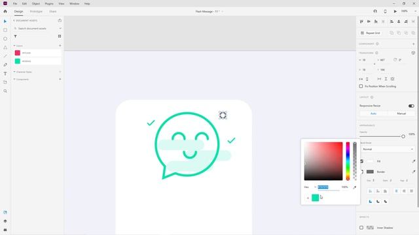Align selection to top edge
Image resolution: width=419 pixels, height=235 pixels.
tap(361, 22)
